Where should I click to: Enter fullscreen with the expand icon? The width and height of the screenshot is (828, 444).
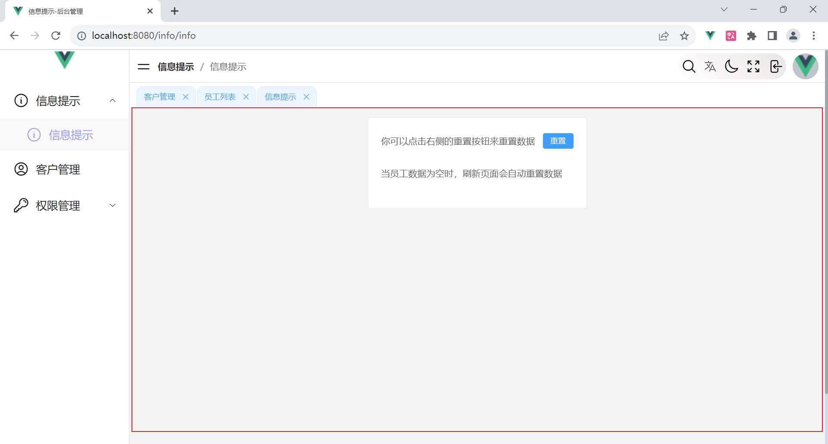[753, 66]
